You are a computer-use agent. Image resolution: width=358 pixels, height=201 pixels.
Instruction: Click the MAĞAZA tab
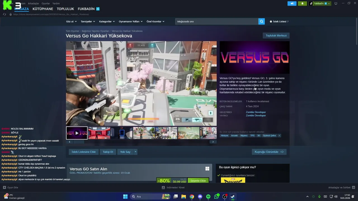click(x=22, y=9)
